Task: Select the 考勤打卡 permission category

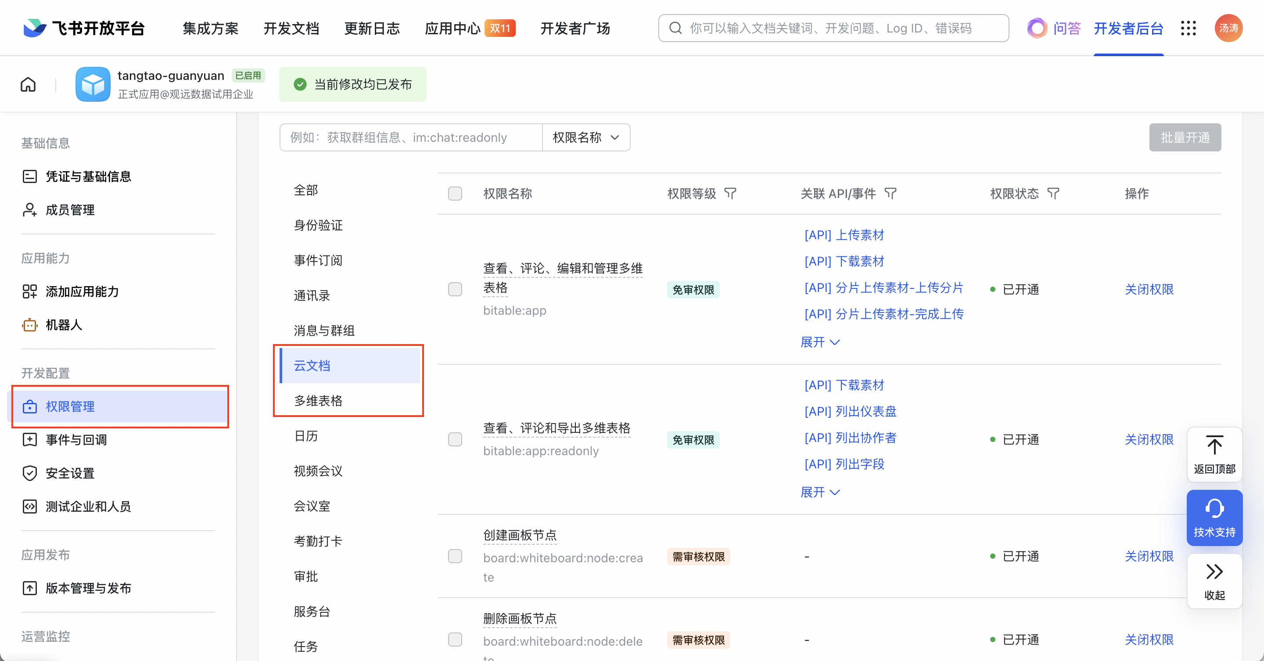Action: [x=318, y=541]
